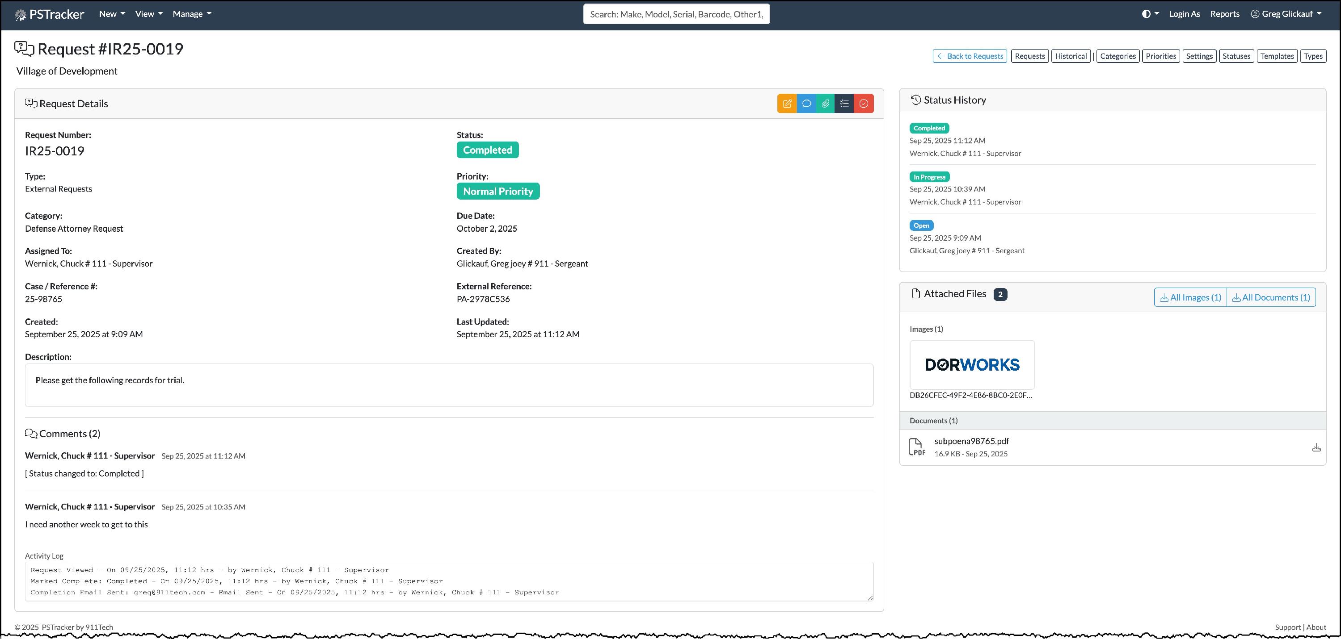Switch to the Historical requests tab
1341x639 pixels.
(1070, 56)
